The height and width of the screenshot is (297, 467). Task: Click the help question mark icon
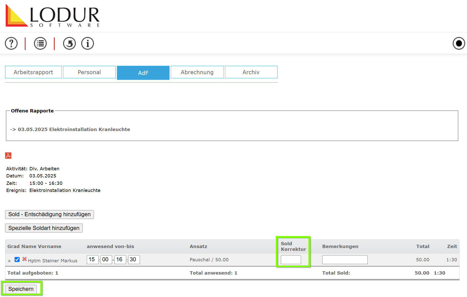[11, 44]
